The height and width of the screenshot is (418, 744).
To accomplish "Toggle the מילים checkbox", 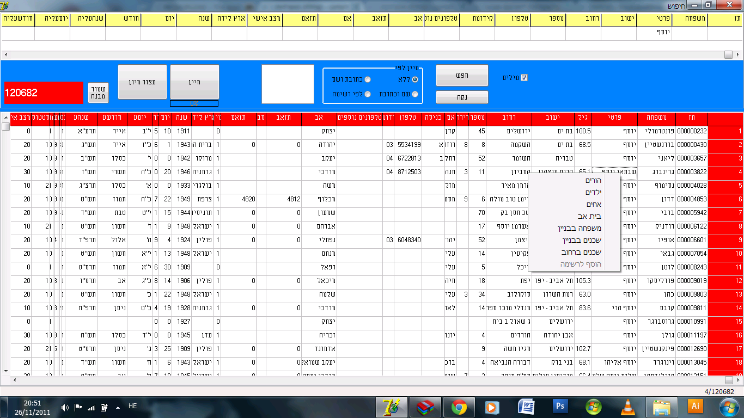I will (x=525, y=78).
